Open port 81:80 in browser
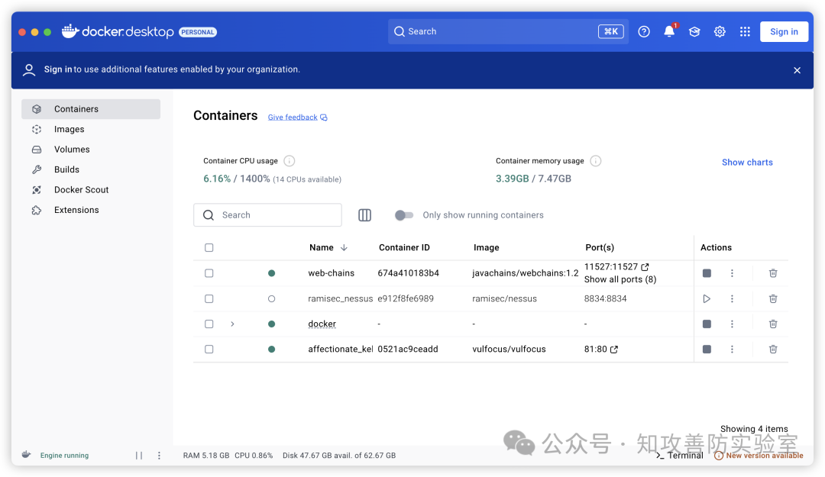 pos(614,350)
